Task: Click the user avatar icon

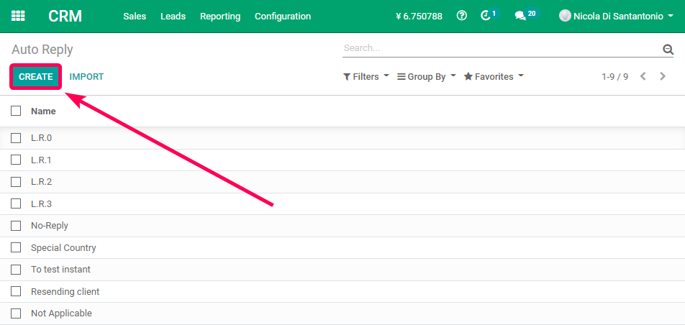Action: pos(565,16)
